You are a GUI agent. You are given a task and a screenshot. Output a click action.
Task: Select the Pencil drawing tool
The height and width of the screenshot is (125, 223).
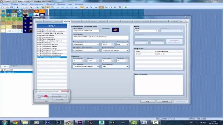coord(58,7)
